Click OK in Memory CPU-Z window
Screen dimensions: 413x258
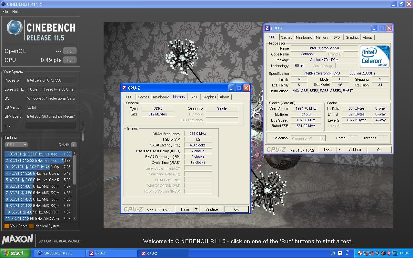(x=236, y=209)
